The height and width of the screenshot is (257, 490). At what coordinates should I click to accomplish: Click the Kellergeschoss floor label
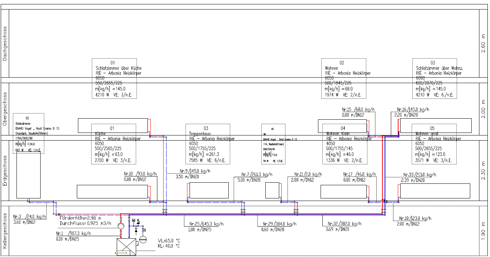click(5, 231)
